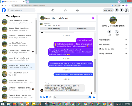Open VLC media player from the taskbar

40,104
